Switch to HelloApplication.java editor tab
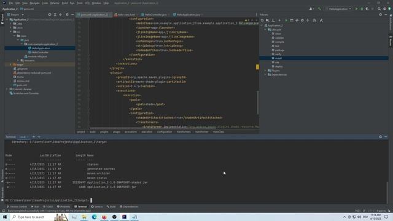 [x=188, y=15]
